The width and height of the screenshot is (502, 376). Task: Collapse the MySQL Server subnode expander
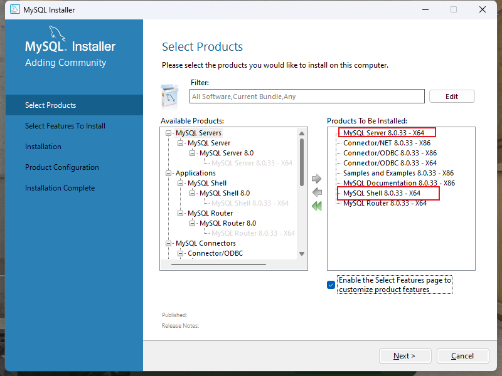(180, 143)
